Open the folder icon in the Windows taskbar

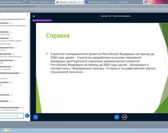pyautogui.click(x=7, y=131)
